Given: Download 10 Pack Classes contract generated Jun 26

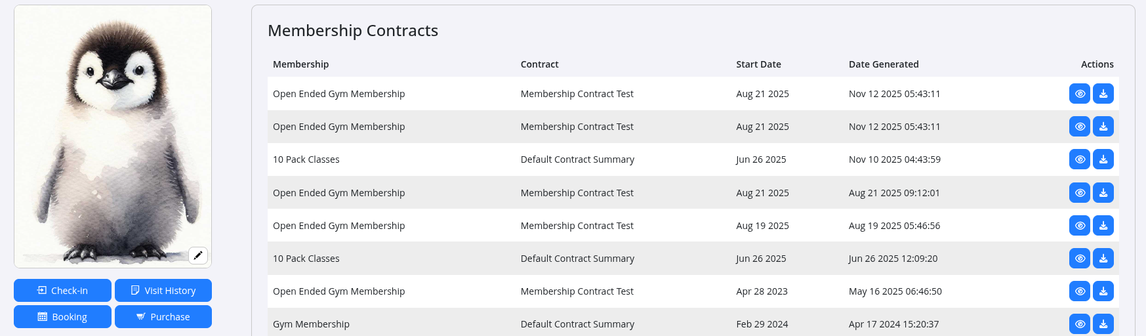Looking at the screenshot, I should click(1103, 259).
